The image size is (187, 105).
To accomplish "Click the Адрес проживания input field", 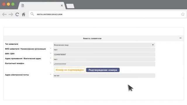I will click(x=104, y=59).
